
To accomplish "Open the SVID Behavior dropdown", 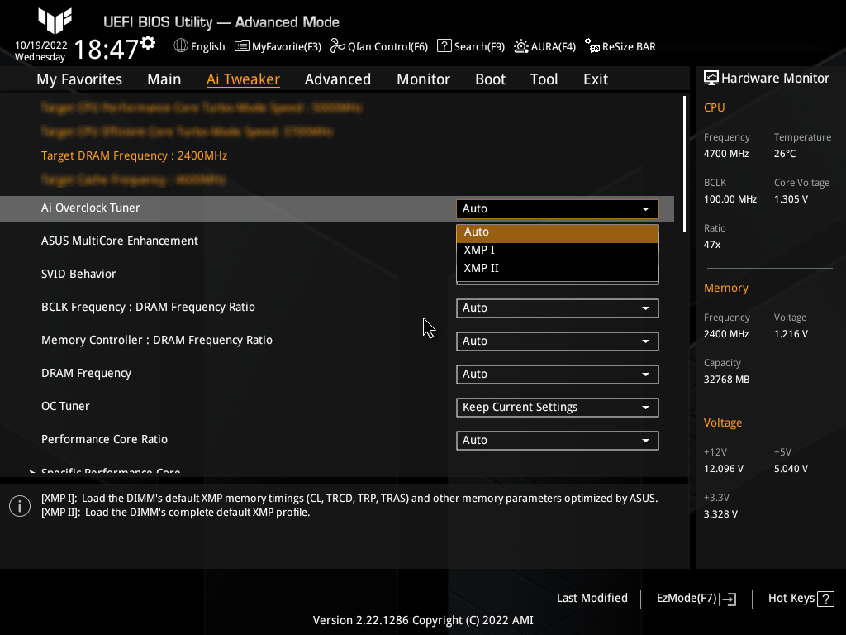I will coord(557,275).
